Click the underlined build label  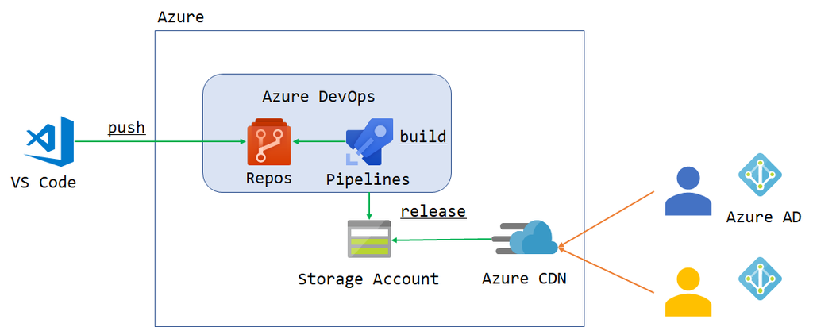pyautogui.click(x=423, y=137)
